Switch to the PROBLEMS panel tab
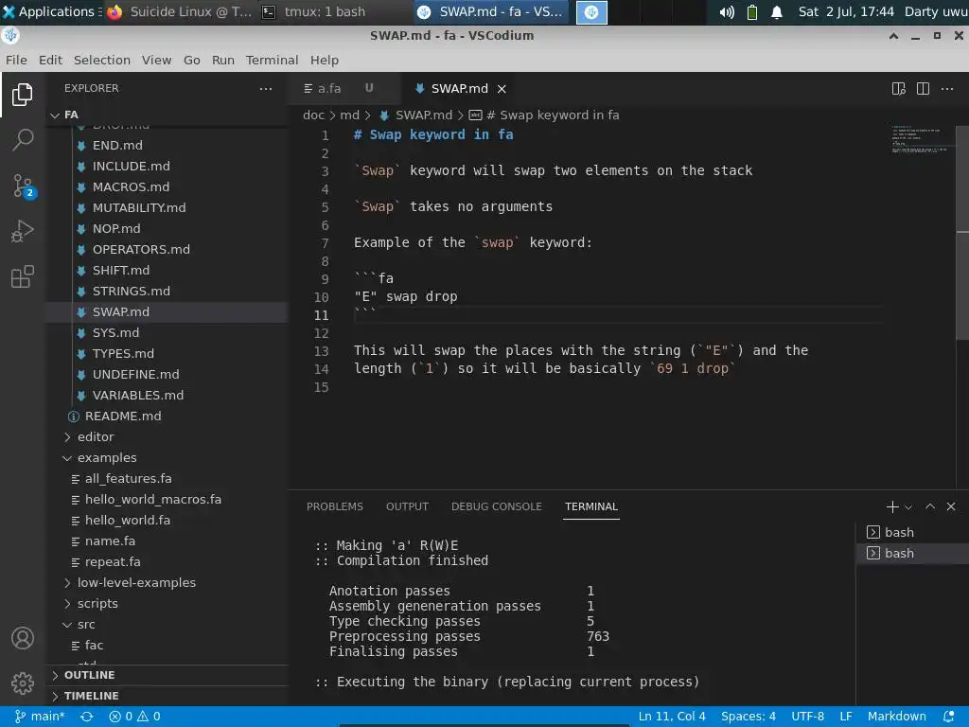Viewport: 969px width, 727px height. 335,507
